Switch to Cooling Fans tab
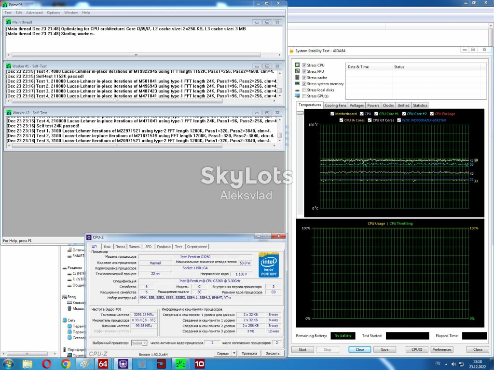 [335, 106]
